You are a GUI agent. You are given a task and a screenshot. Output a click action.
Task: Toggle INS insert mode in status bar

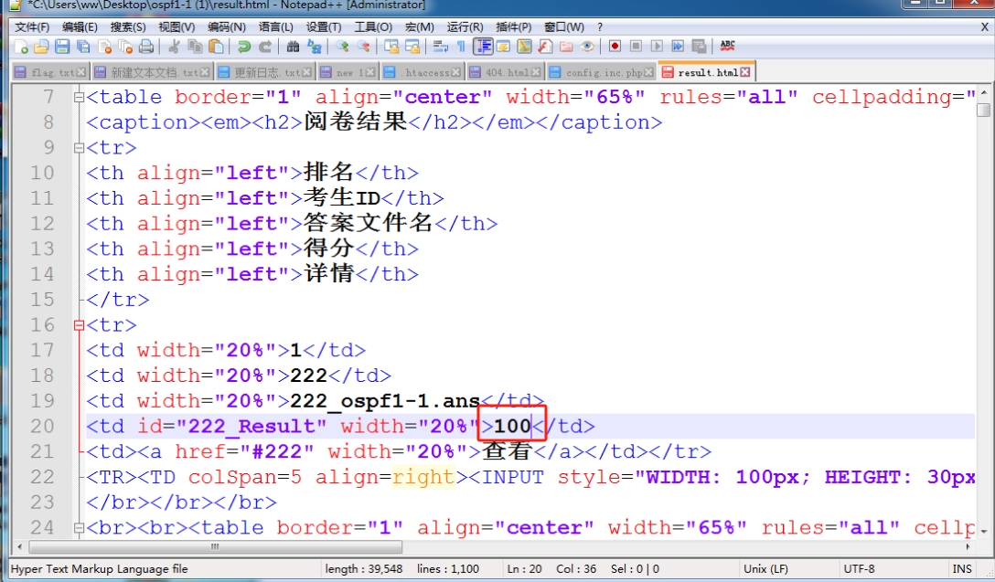(961, 568)
